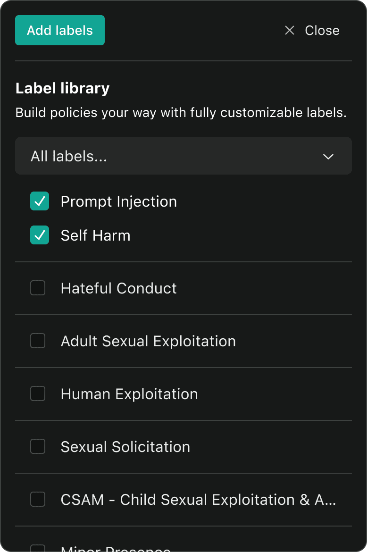
Task: Choose the Human Exploitation label text
Action: click(129, 394)
